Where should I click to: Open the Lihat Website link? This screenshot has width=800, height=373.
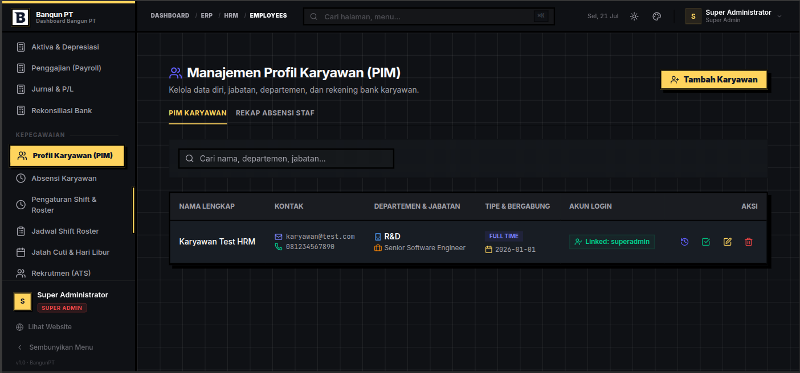click(x=44, y=327)
